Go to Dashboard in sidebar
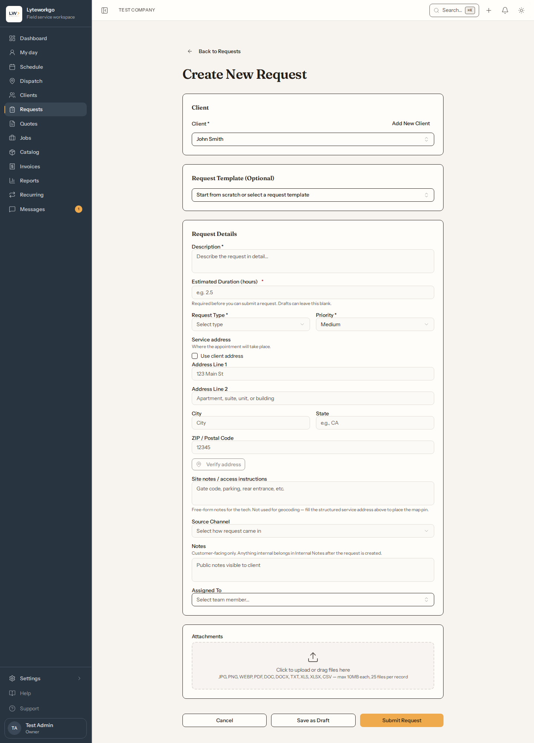Viewport: 534px width, 743px height. 46,38
